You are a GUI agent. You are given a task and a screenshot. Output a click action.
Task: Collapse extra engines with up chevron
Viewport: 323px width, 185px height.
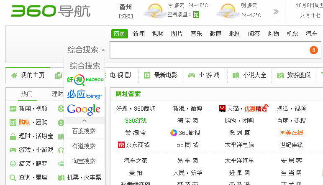[84, 121]
